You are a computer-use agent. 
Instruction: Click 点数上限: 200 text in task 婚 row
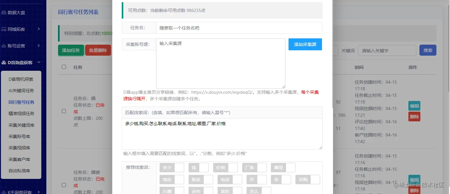tap(88, 122)
